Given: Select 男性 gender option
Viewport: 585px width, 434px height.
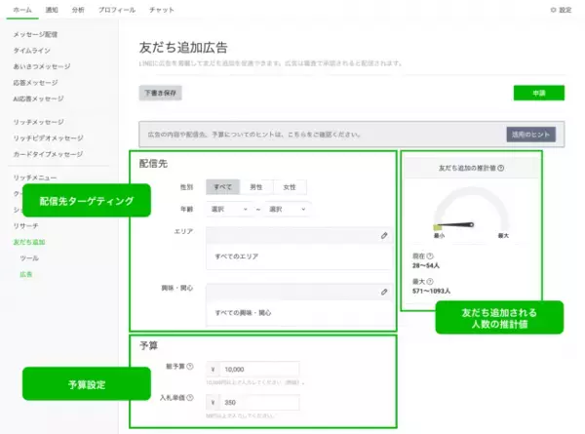Looking at the screenshot, I should [257, 186].
